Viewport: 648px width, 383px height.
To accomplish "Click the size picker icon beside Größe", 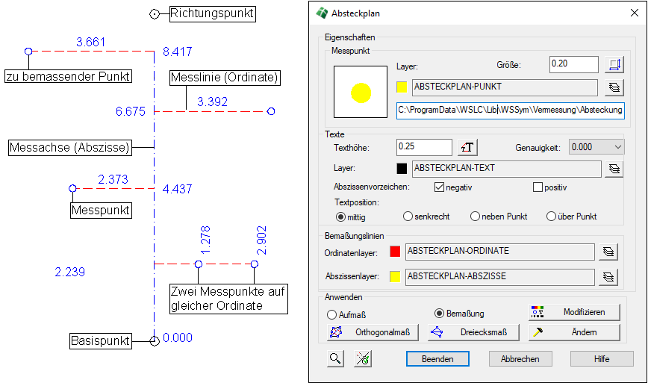I will (614, 65).
